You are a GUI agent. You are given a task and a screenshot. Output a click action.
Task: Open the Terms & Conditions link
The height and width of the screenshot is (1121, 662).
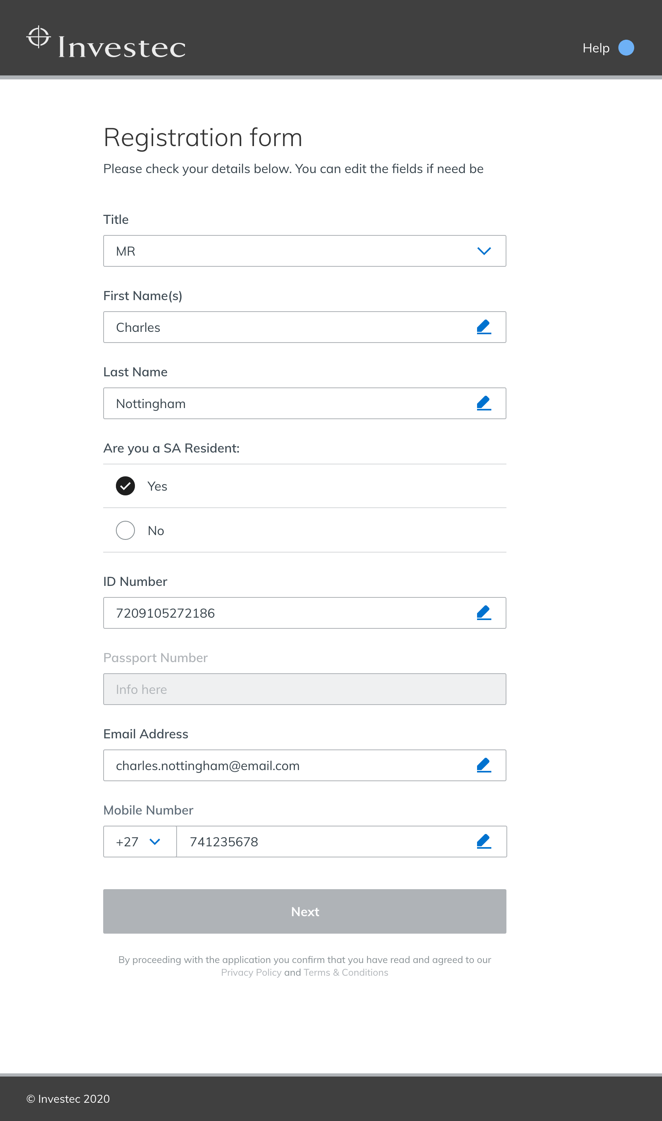[346, 973]
